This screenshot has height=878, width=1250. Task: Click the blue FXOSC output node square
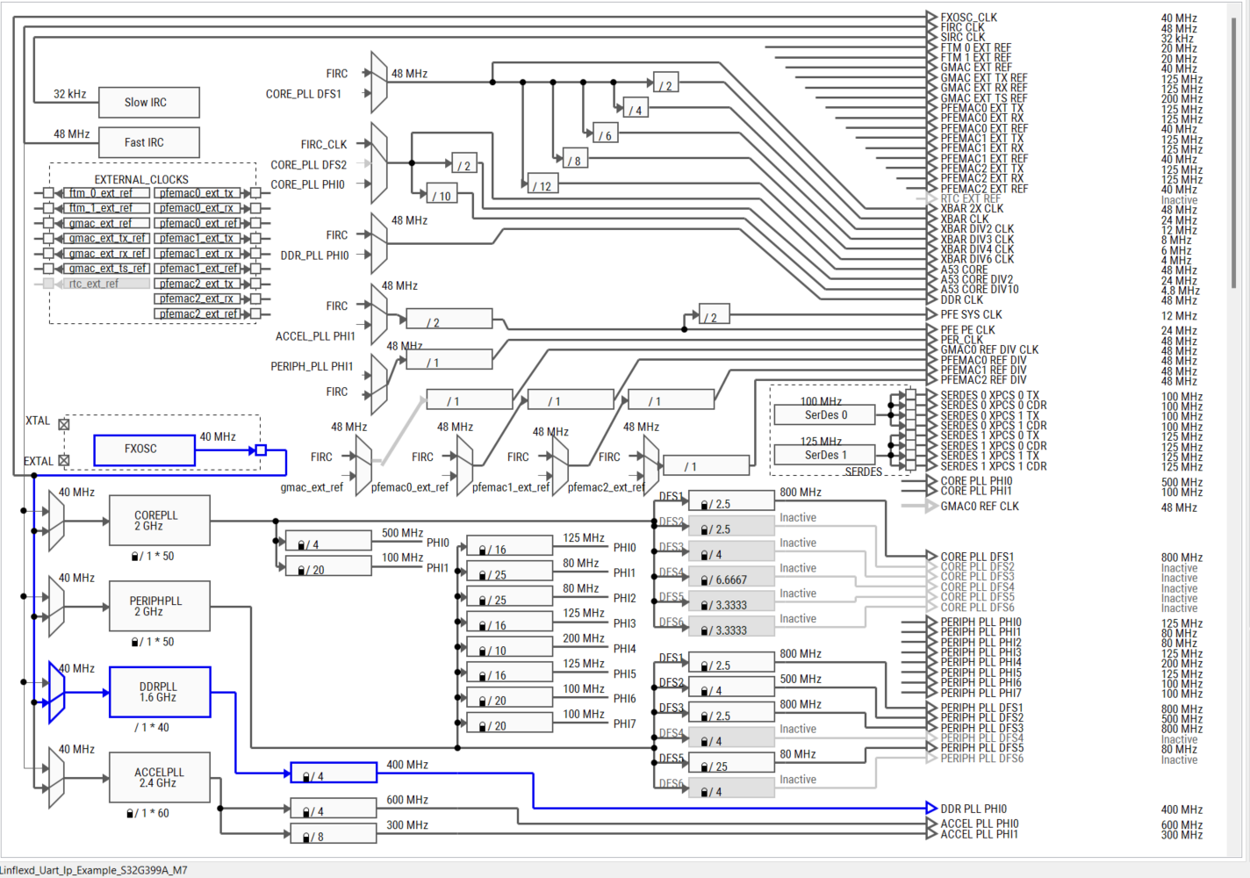[x=260, y=450]
